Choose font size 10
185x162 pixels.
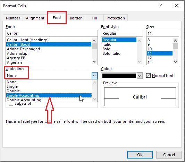point(160,49)
